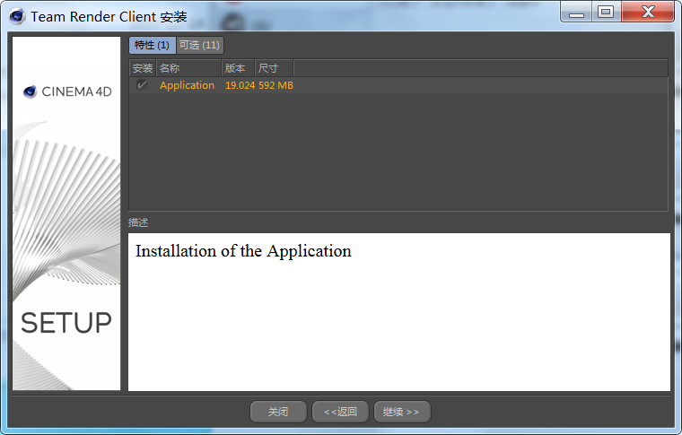Minimize the Team Render Client window
This screenshot has height=435, width=682.
click(x=576, y=13)
